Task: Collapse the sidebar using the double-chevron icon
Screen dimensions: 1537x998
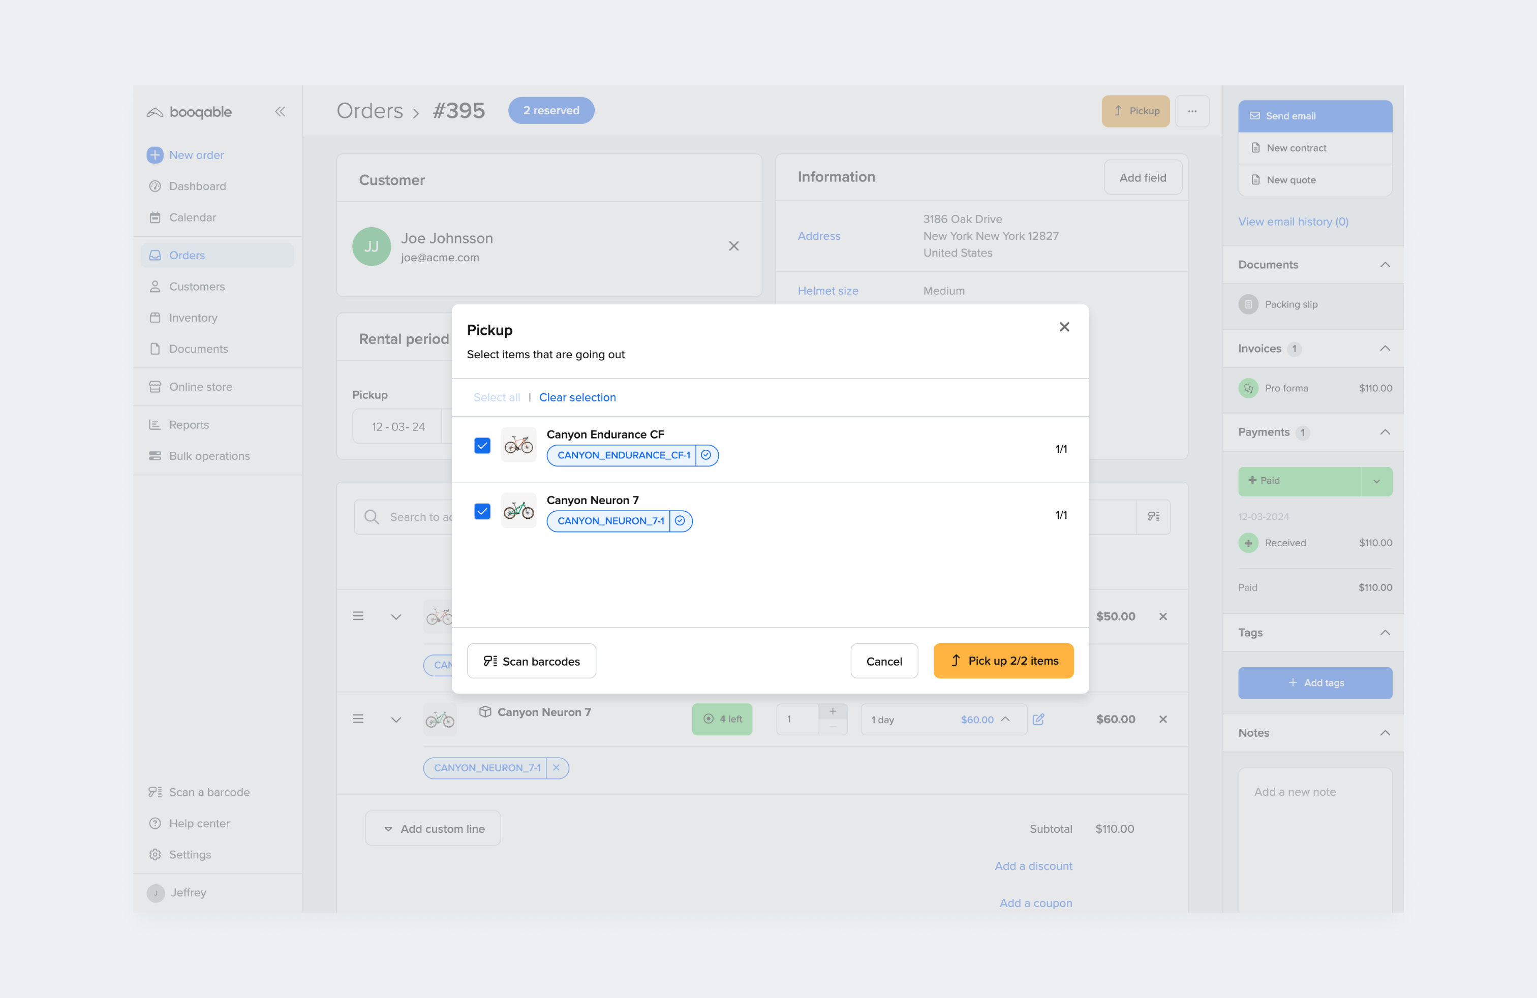Action: (280, 111)
